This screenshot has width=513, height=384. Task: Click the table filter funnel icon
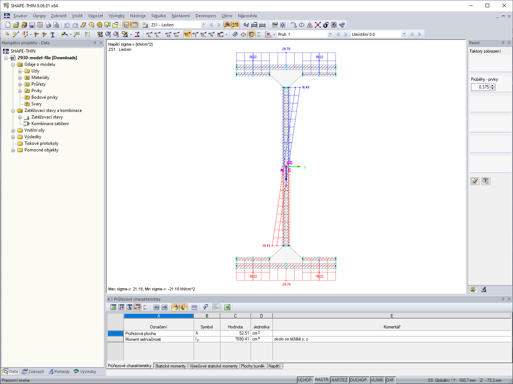(206, 307)
